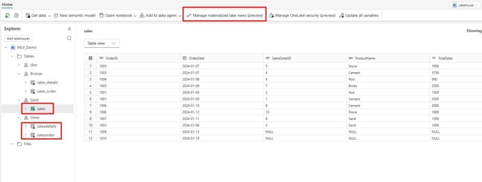Click the sales_details table icon
The image size is (482, 182).
32,83
